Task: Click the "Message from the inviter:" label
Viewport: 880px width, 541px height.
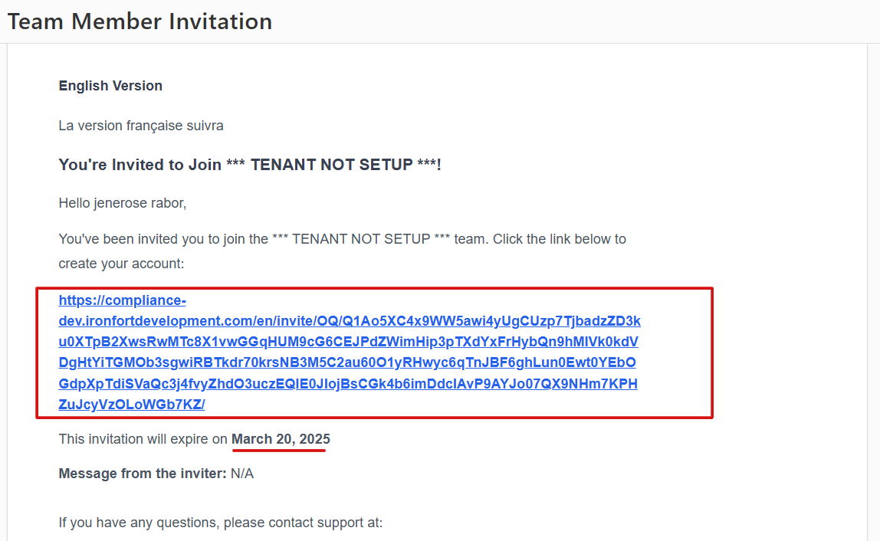Action: coord(143,474)
